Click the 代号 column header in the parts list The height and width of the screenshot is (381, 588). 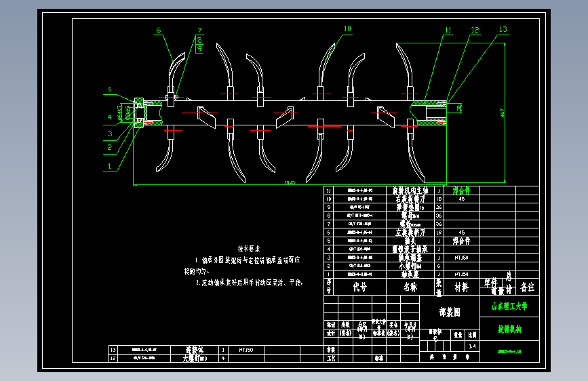coord(359,287)
